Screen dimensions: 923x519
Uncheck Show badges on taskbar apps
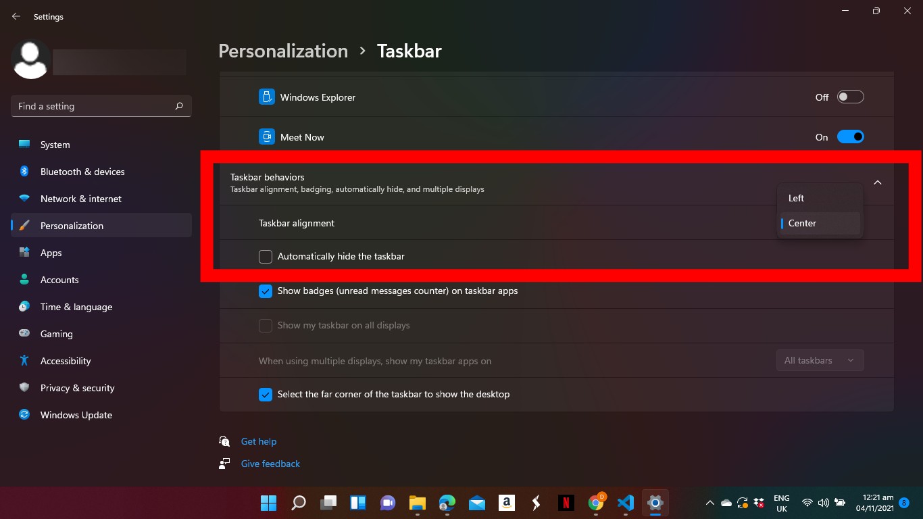266,291
